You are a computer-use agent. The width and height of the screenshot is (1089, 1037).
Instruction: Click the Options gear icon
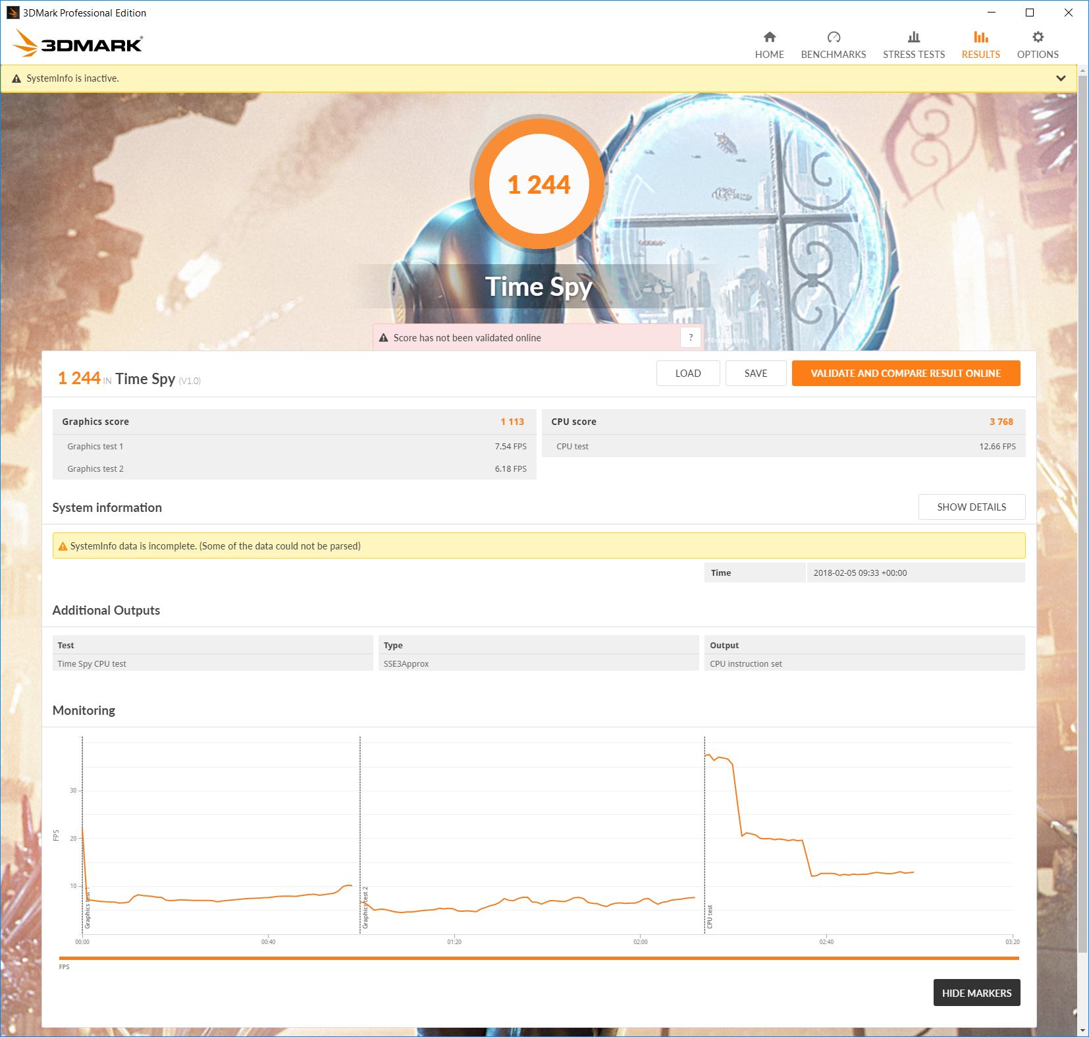[x=1038, y=37]
